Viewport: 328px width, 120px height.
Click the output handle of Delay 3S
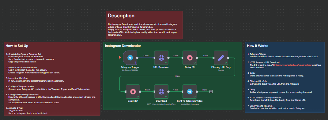pyautogui.click(x=197, y=58)
